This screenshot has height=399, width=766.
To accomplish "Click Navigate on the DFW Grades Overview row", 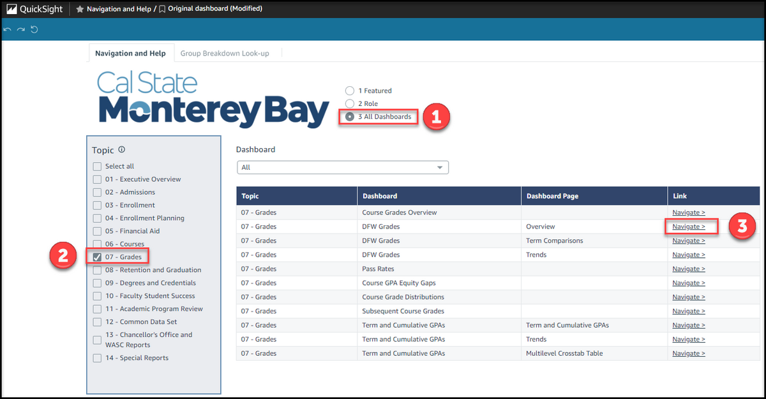I will coord(688,226).
